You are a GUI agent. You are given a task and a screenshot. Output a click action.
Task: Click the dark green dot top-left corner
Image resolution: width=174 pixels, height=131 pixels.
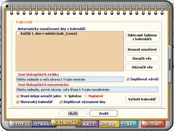7,6
